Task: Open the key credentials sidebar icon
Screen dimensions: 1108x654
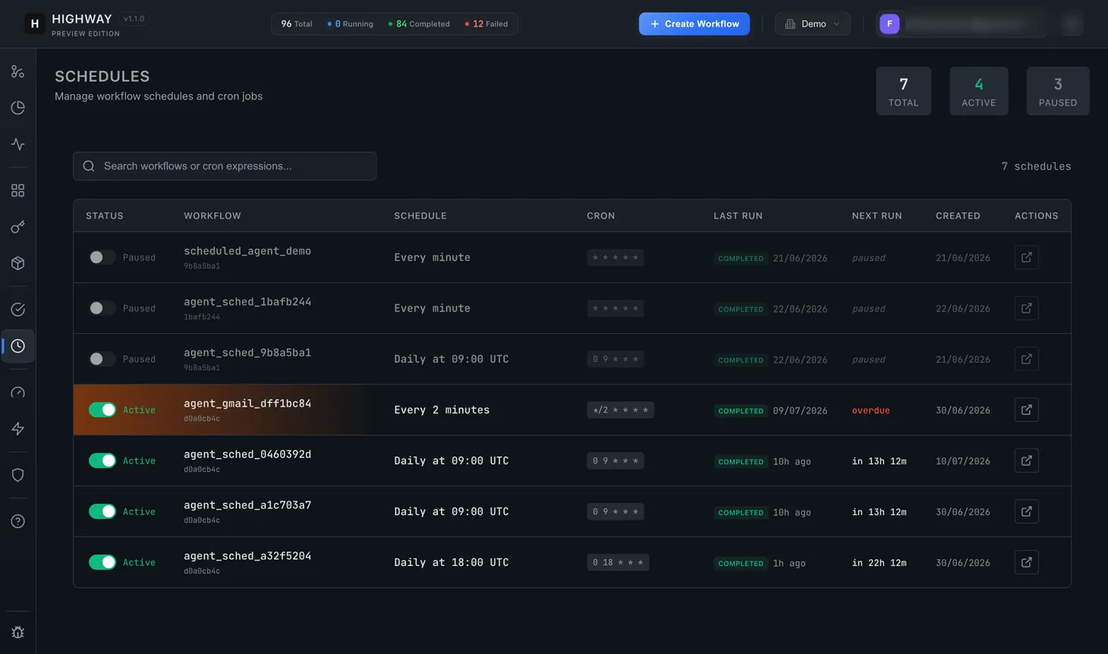Action: tap(17, 227)
